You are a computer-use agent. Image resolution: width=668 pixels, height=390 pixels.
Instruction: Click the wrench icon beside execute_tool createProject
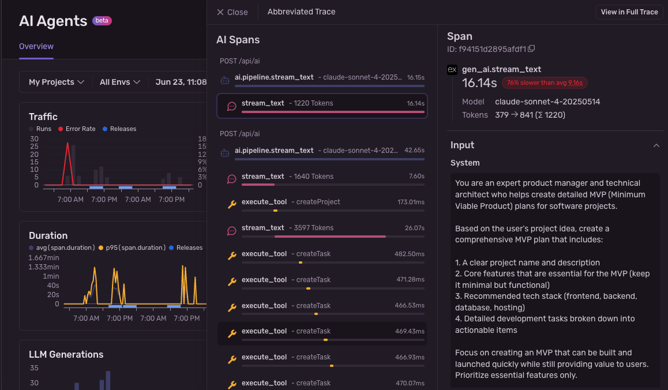(x=232, y=202)
